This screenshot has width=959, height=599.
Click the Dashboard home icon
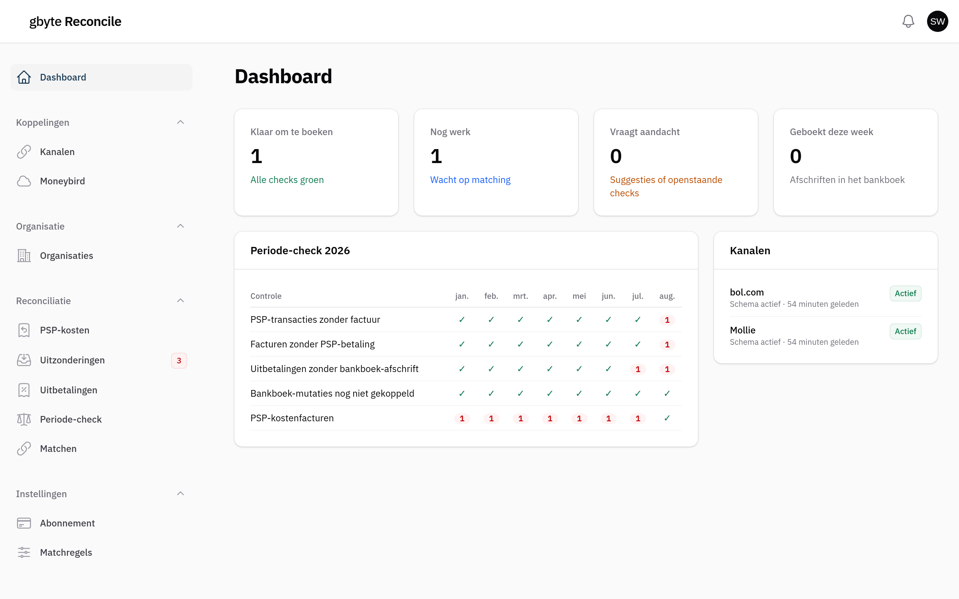click(24, 77)
